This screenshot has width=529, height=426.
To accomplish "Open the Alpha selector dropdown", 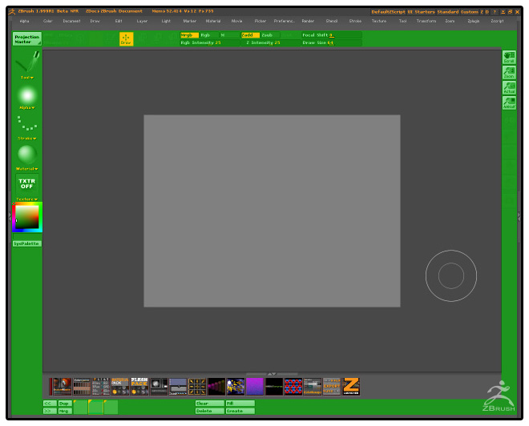I will point(27,96).
